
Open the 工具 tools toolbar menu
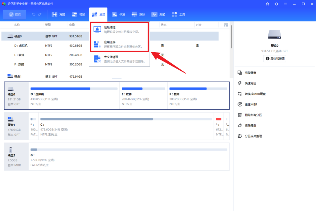(178, 15)
